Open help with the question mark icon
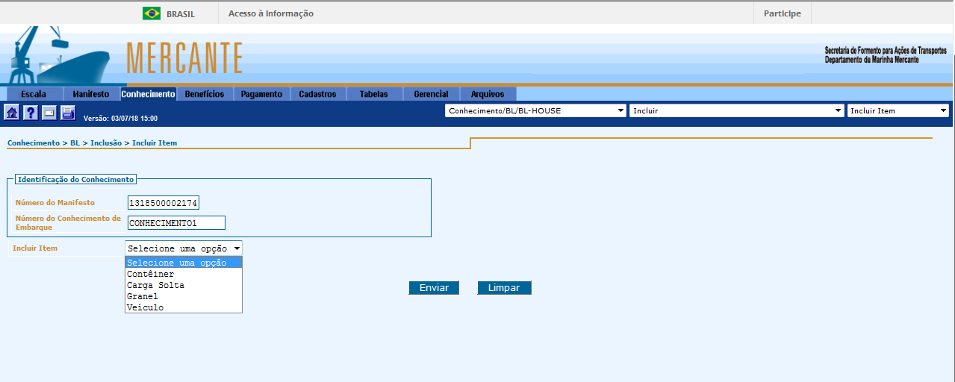The width and height of the screenshot is (955, 382). [x=31, y=113]
